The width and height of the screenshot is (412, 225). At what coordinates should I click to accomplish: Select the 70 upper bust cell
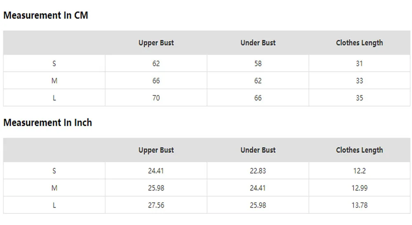[x=156, y=98]
